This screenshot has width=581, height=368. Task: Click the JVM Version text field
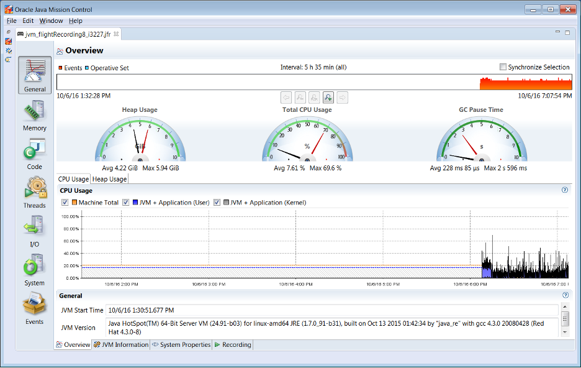(332, 328)
